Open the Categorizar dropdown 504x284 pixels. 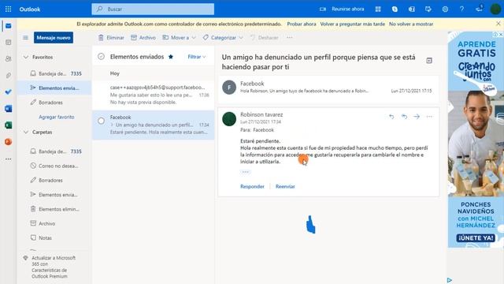tap(223, 38)
